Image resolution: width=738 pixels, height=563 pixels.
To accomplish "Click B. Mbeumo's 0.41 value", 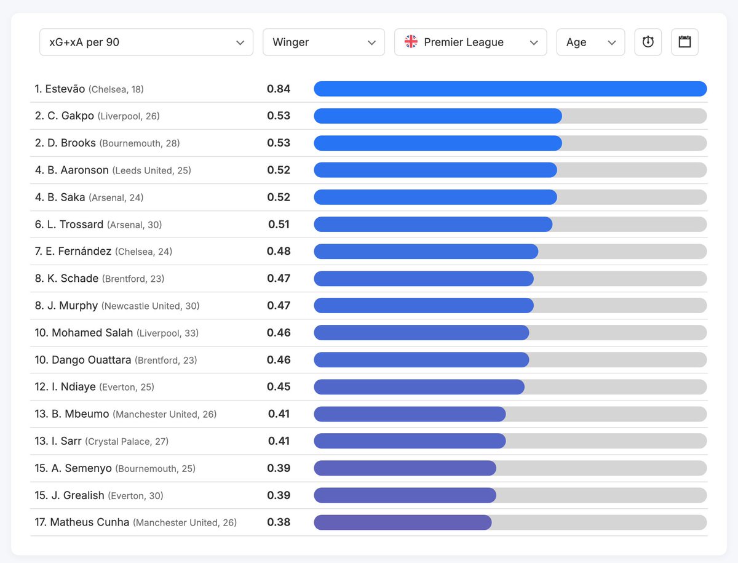I will pyautogui.click(x=280, y=413).
